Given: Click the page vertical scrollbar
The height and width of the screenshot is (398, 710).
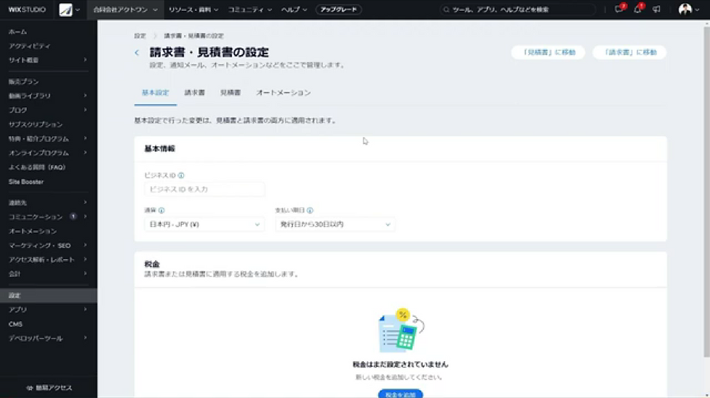Looking at the screenshot, I should coord(706,192).
